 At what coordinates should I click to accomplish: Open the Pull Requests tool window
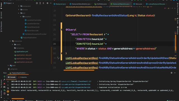1,27
